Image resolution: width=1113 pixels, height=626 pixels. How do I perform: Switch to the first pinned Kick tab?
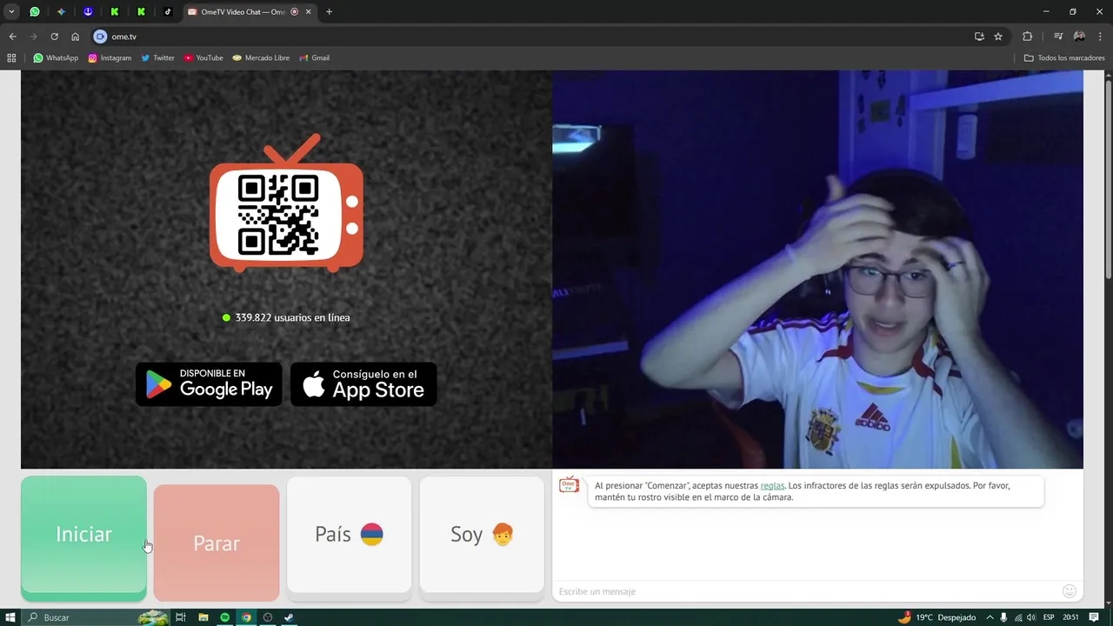(x=114, y=12)
